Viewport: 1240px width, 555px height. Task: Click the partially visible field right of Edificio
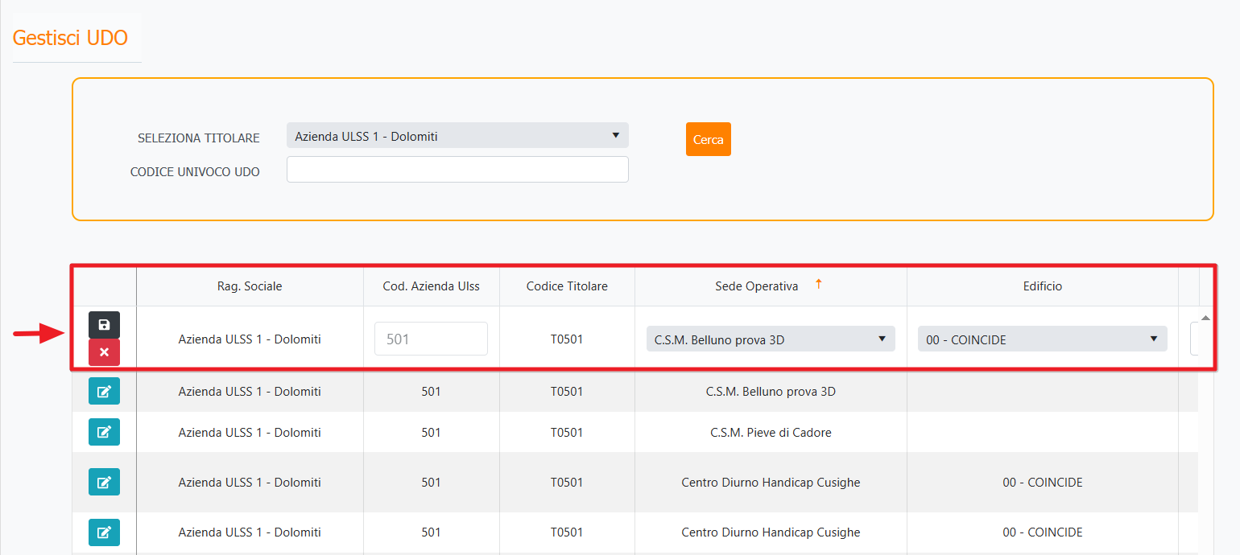(1194, 339)
